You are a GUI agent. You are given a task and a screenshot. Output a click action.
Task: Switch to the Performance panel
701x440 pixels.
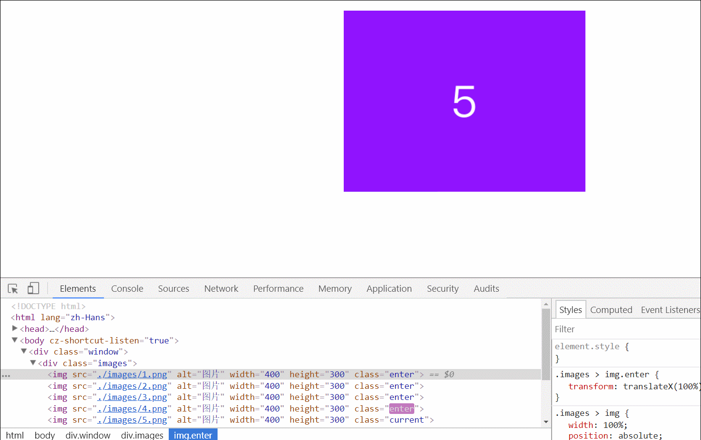[x=278, y=288]
